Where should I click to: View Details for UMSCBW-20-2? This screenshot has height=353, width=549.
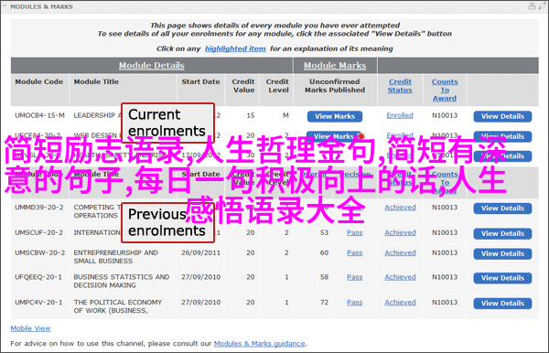[502, 253]
